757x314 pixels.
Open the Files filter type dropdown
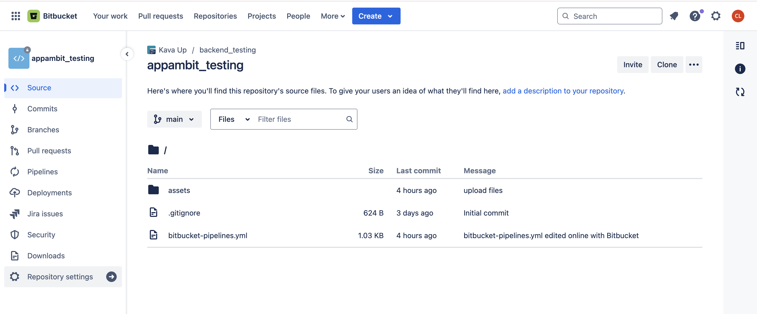click(234, 119)
